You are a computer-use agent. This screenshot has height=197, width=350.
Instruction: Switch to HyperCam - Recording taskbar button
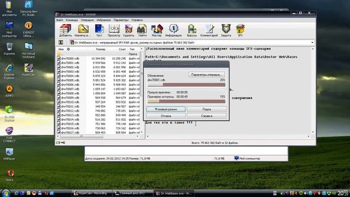coord(91,193)
